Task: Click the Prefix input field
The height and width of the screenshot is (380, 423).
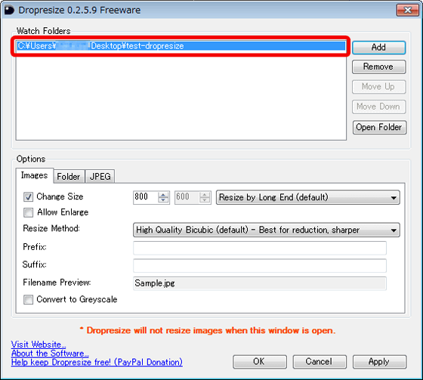Action: pos(260,248)
